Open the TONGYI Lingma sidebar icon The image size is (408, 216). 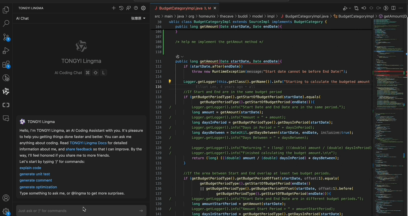click(6, 91)
